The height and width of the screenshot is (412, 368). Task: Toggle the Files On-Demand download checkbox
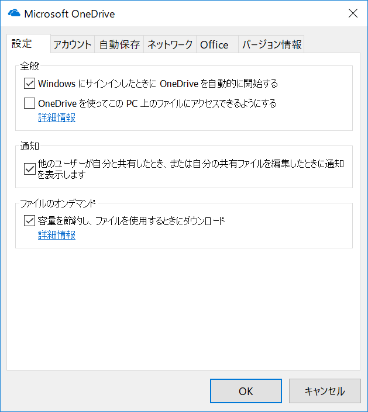pos(29,221)
